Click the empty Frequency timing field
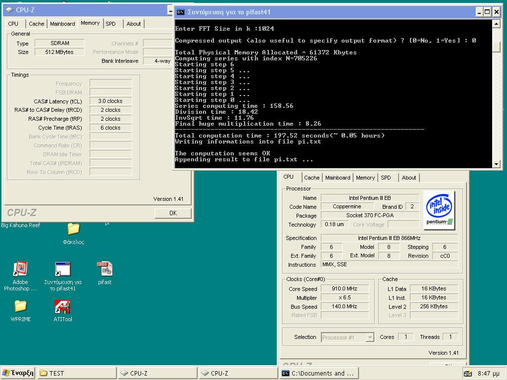The width and height of the screenshot is (507, 380). click(x=110, y=83)
